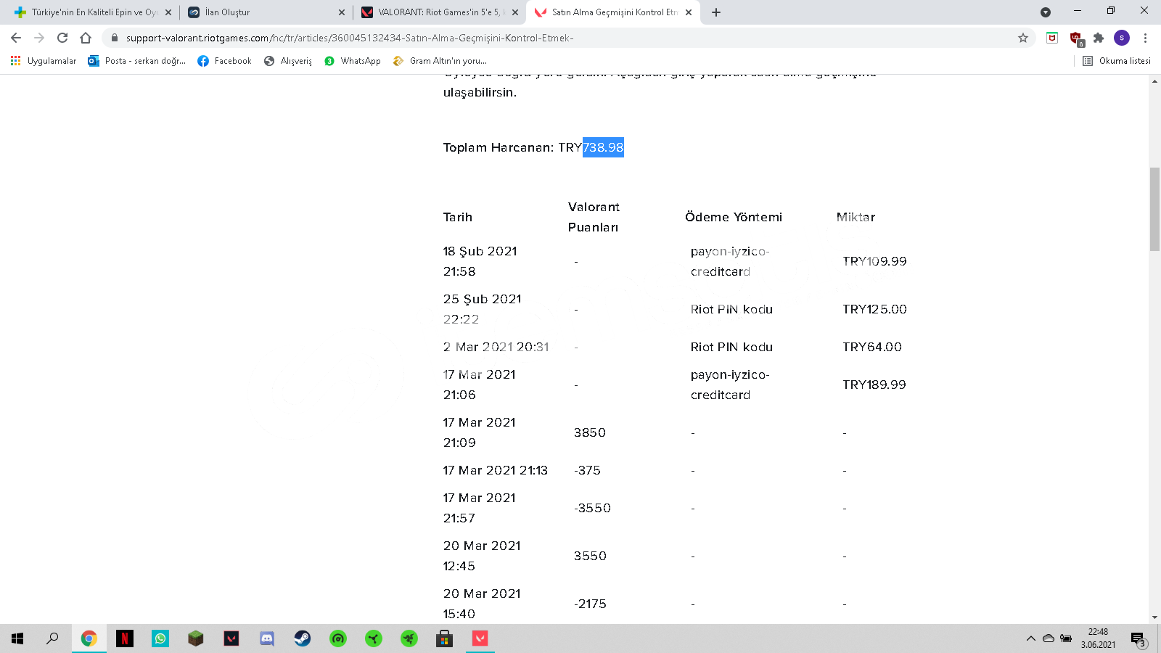Open the Uygulamalar apps bookmark
This screenshot has height=653, width=1161.
pyautogui.click(x=44, y=61)
